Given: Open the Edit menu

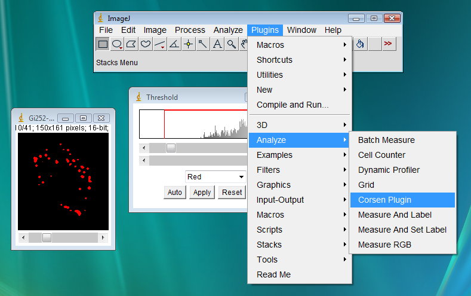Looking at the screenshot, I should click(128, 30).
